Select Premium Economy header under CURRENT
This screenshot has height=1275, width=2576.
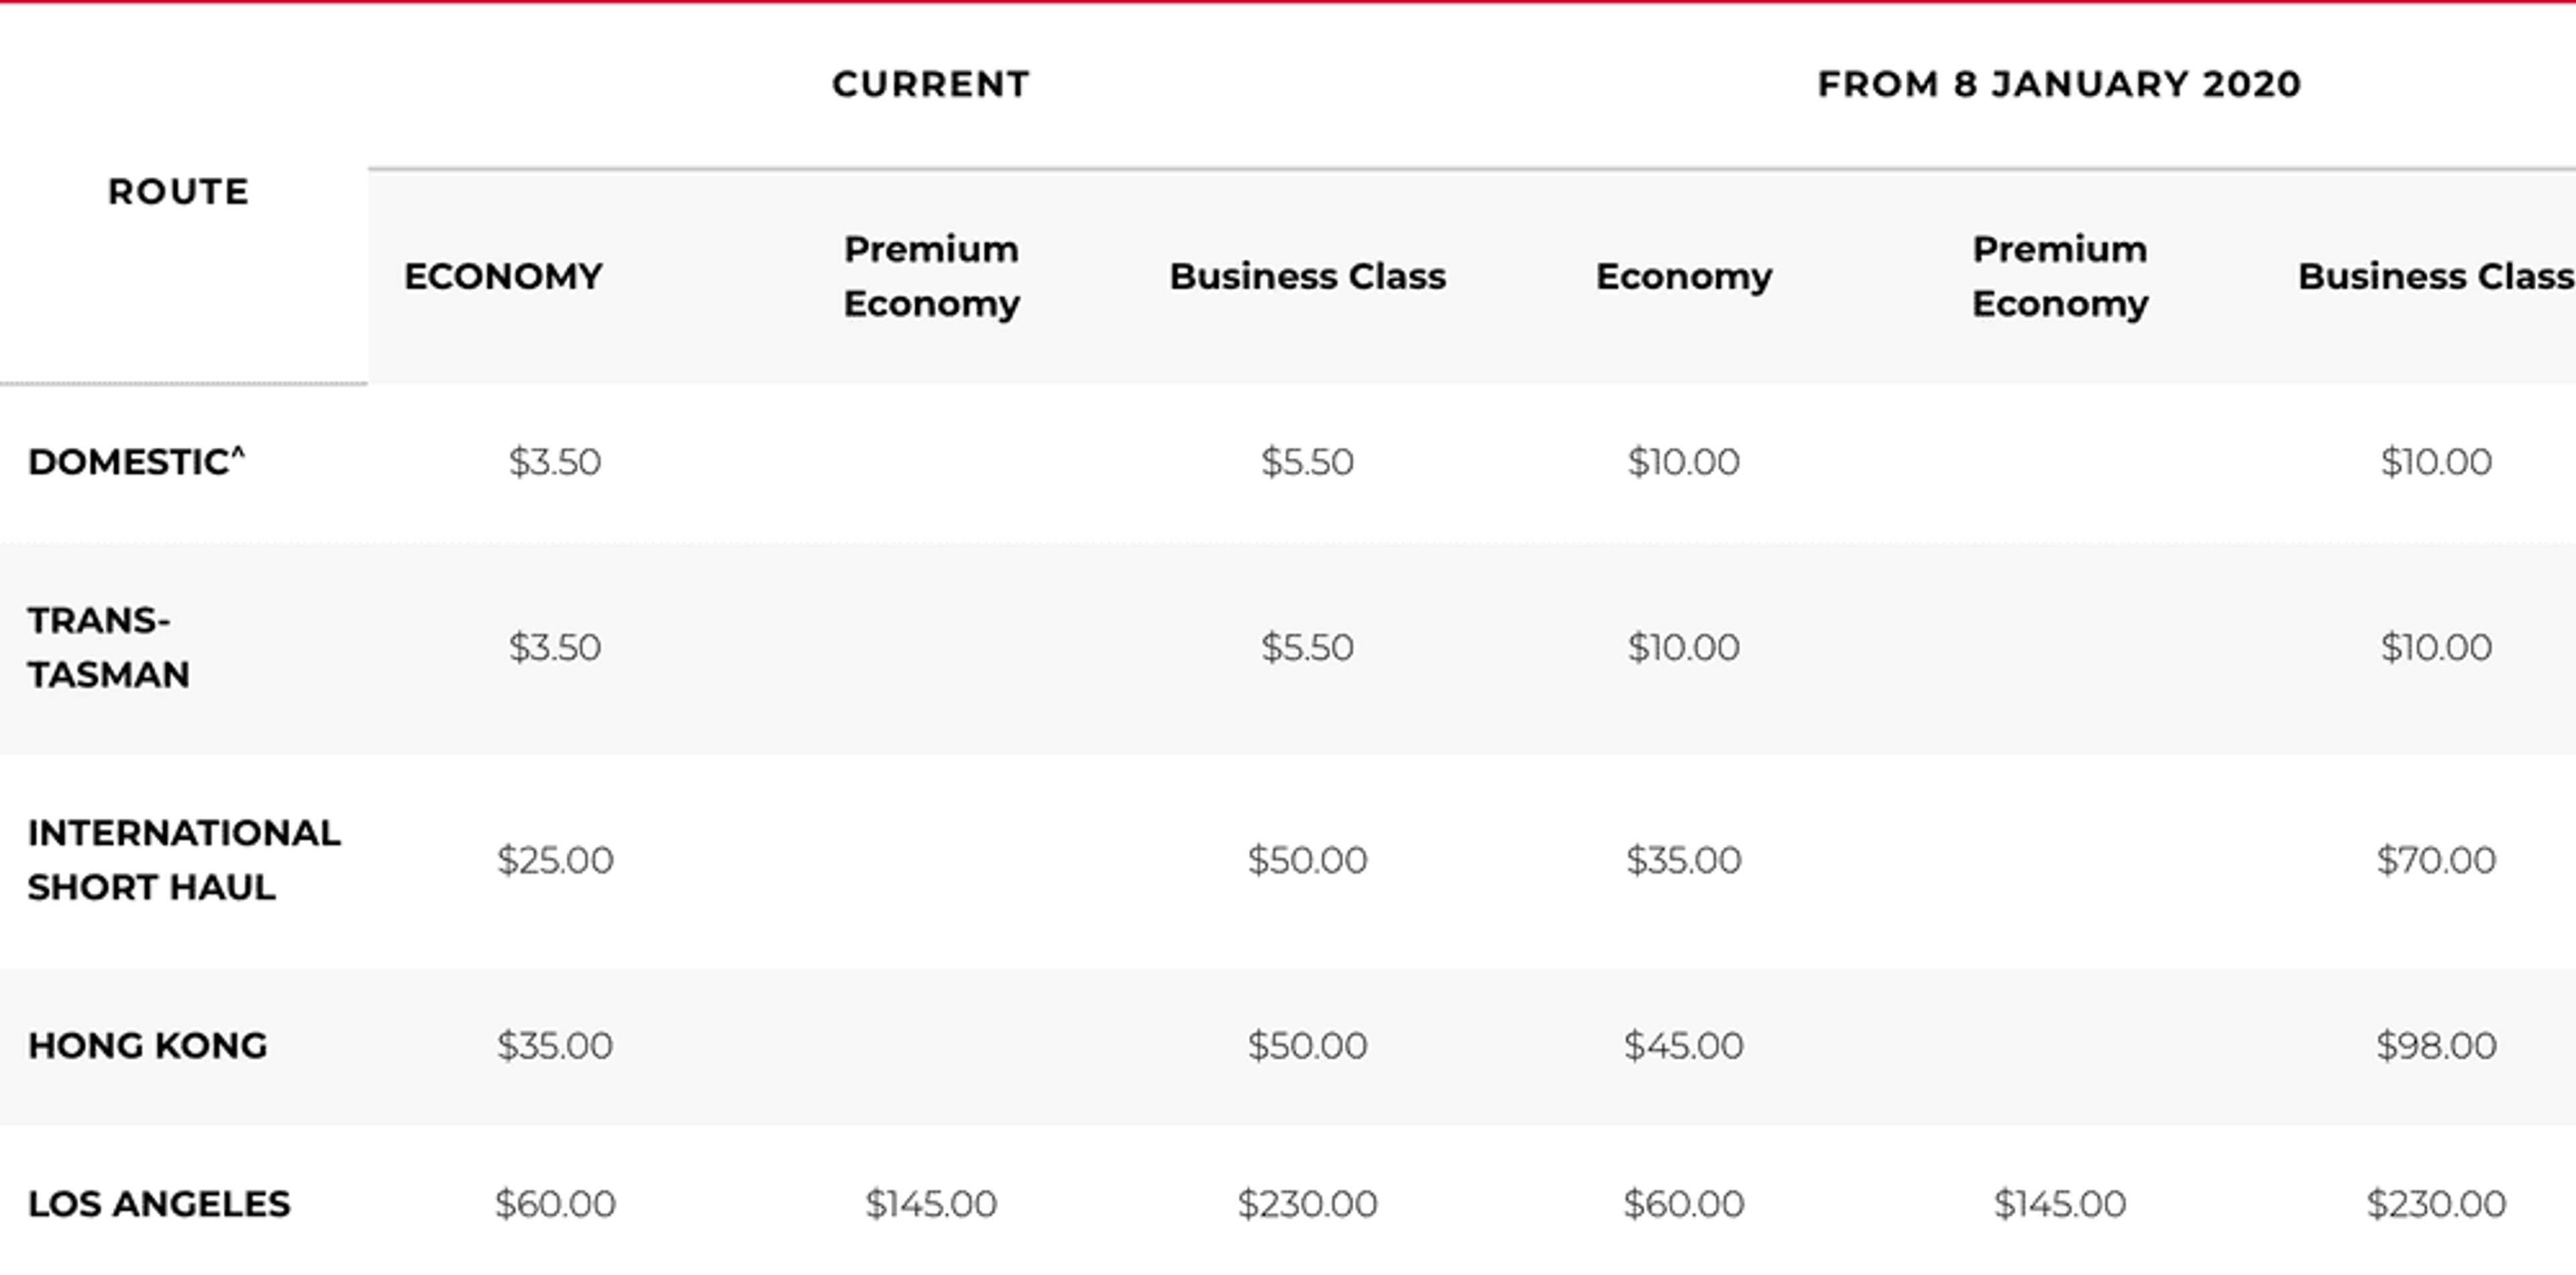pyautogui.click(x=931, y=276)
